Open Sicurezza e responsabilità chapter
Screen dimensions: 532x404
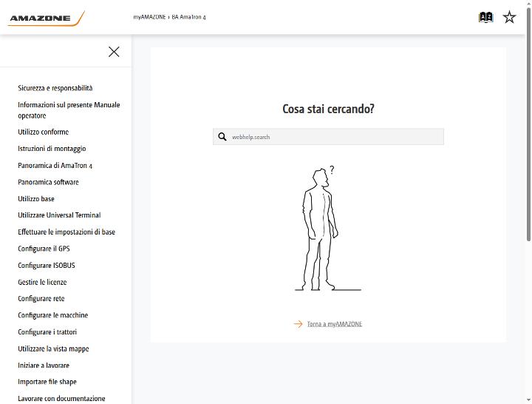coord(55,88)
